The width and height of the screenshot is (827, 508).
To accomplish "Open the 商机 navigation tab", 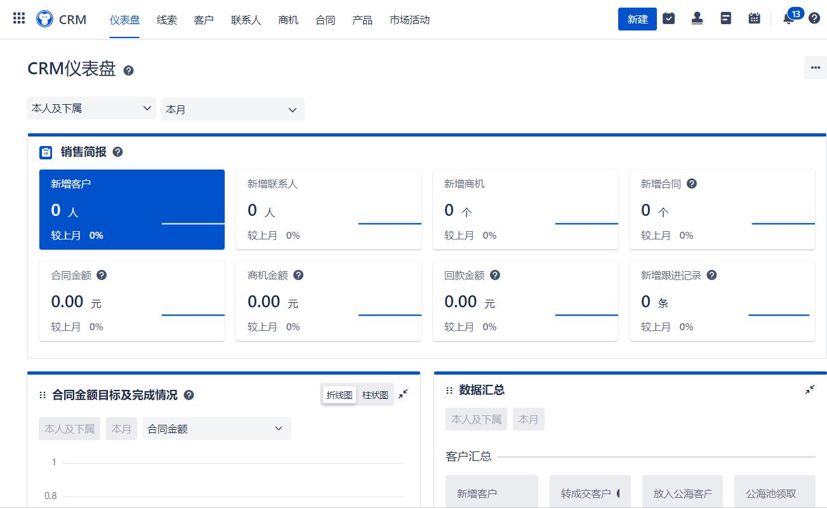I will (x=288, y=20).
